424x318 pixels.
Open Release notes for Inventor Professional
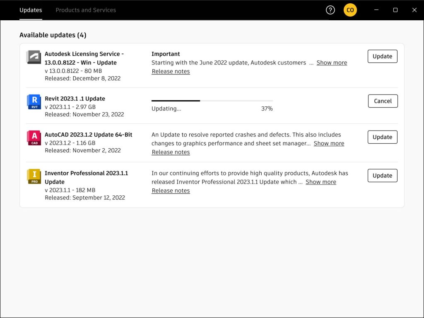coord(171,190)
